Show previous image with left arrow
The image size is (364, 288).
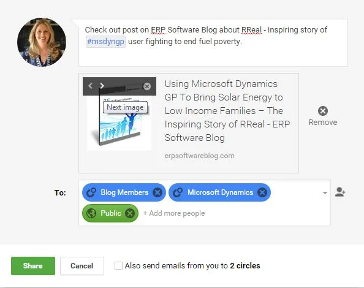click(91, 86)
